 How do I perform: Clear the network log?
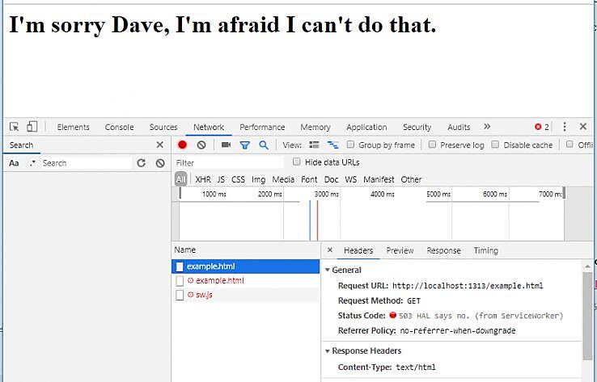click(x=201, y=145)
